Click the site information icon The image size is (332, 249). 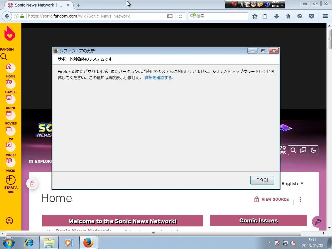click(16, 16)
